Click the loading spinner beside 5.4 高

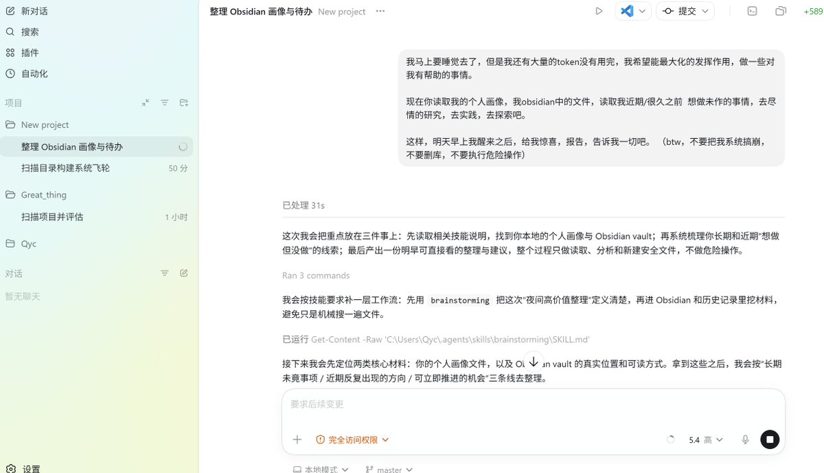671,439
